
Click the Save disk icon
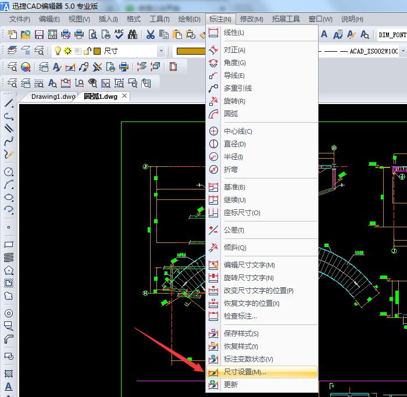point(39,34)
